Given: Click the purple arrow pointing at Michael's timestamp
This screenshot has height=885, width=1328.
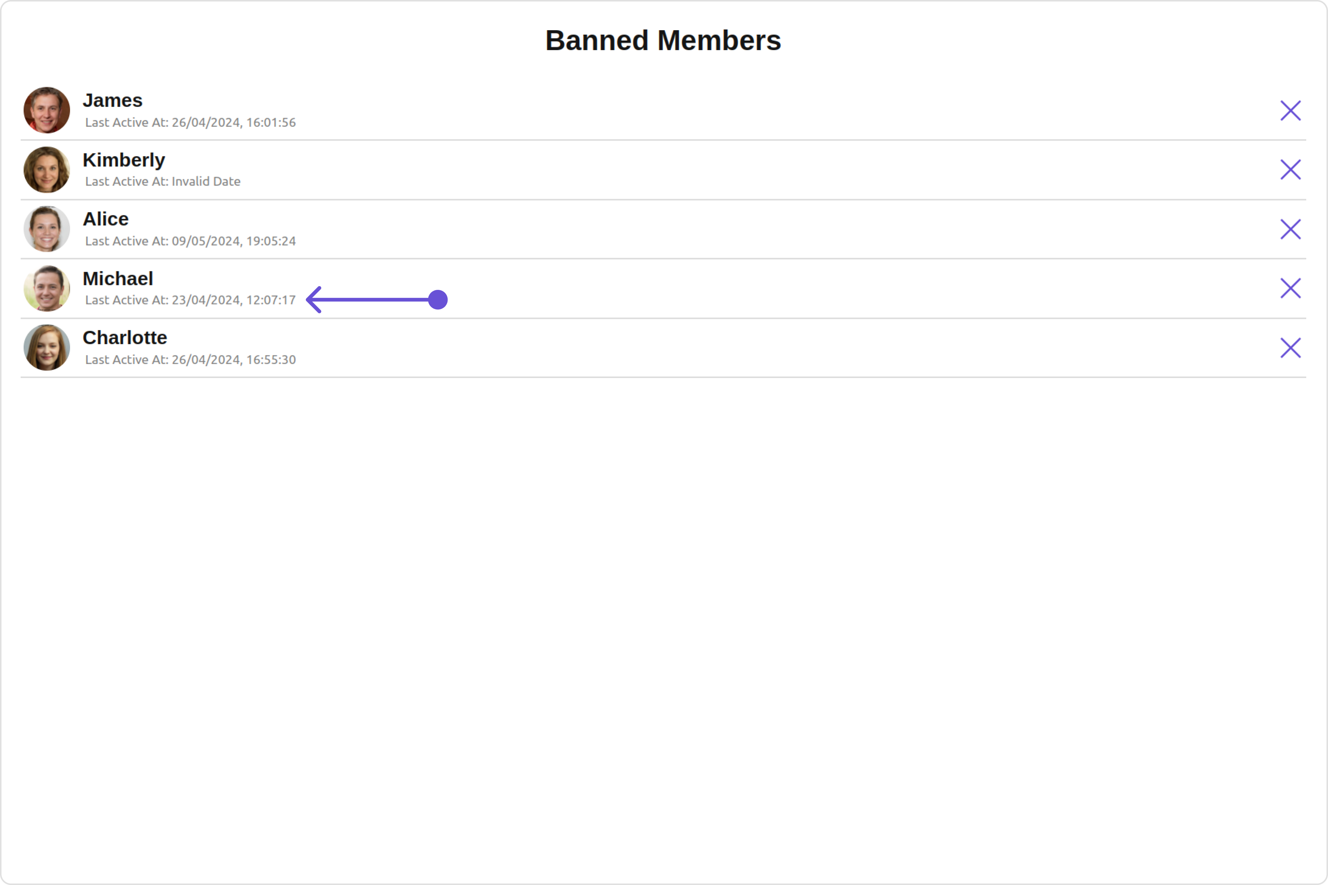Looking at the screenshot, I should click(376, 300).
